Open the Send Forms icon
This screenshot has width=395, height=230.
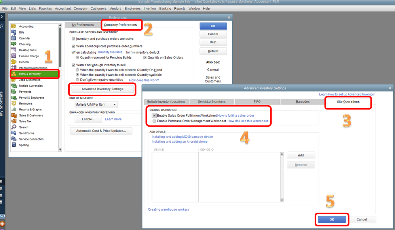point(14,133)
